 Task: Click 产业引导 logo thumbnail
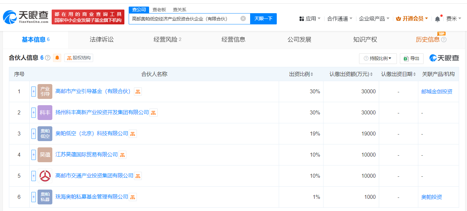click(x=45, y=91)
